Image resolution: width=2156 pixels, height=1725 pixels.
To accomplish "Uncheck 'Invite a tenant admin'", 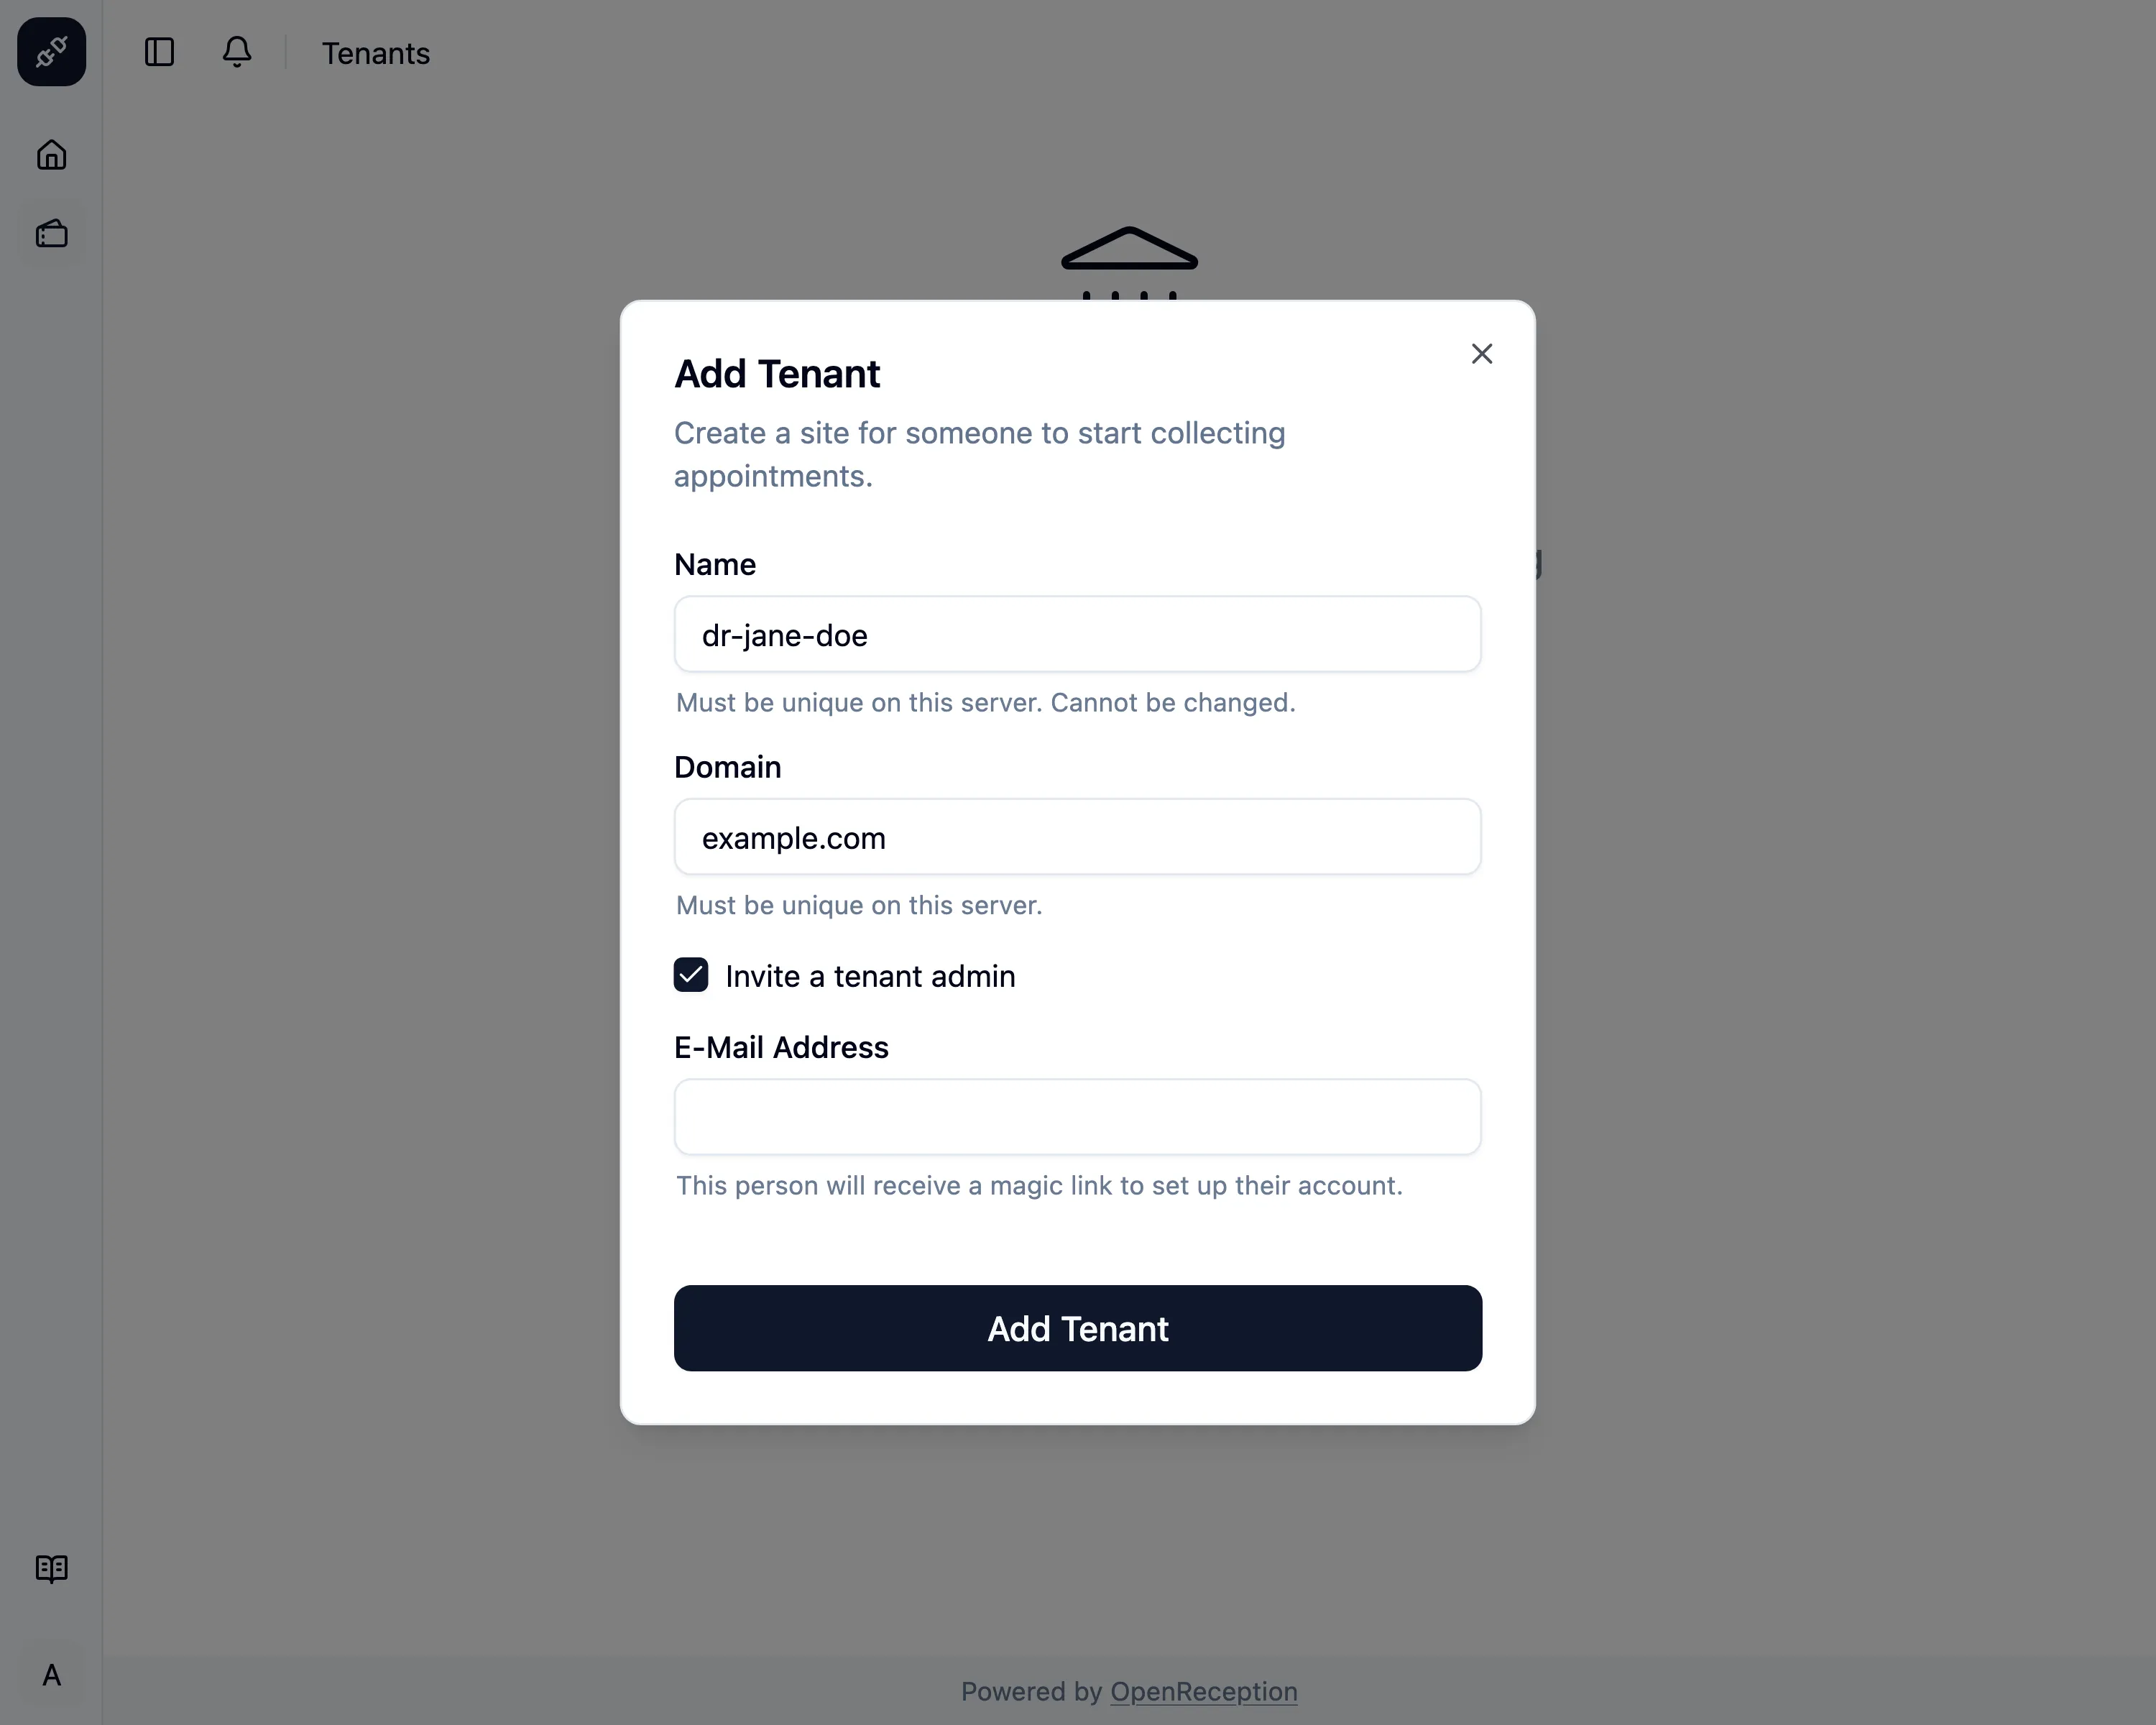I will tap(691, 975).
